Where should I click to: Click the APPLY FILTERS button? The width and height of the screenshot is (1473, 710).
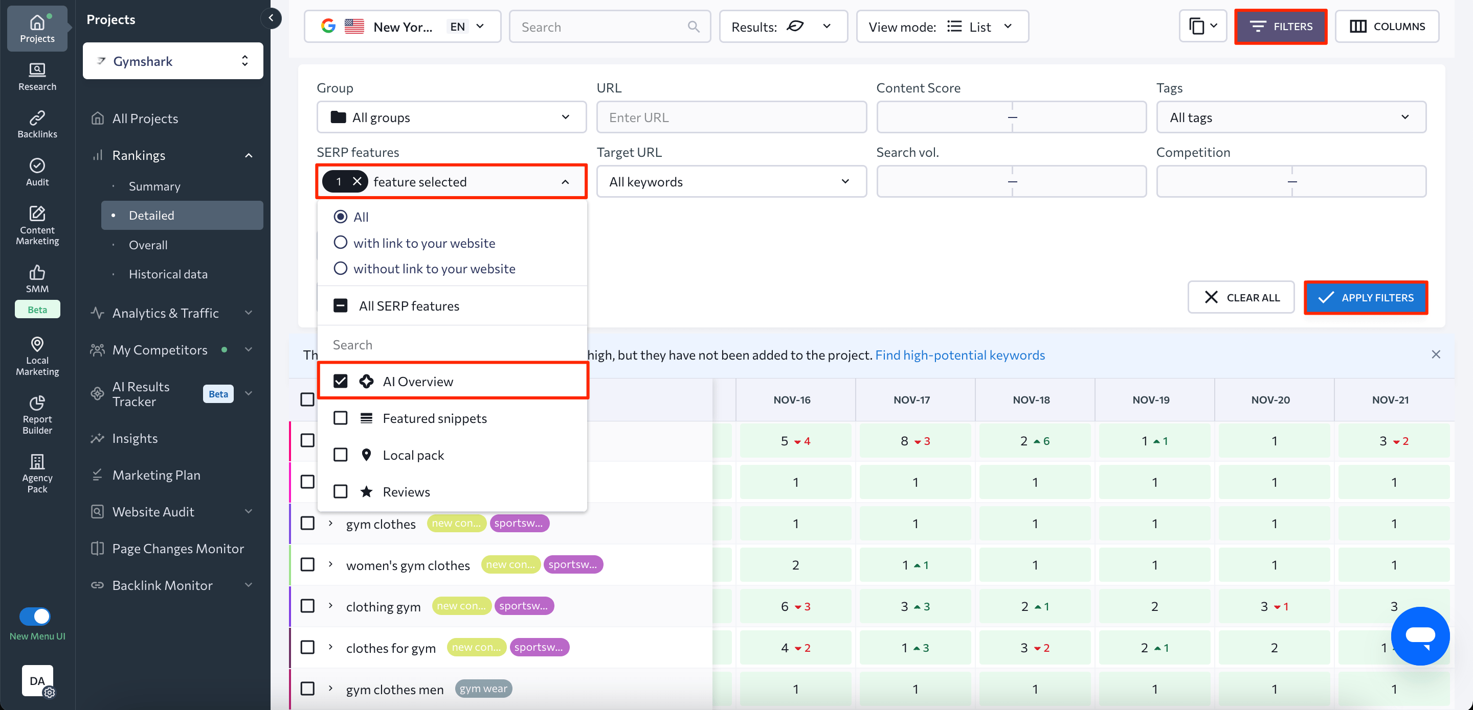[x=1365, y=297]
